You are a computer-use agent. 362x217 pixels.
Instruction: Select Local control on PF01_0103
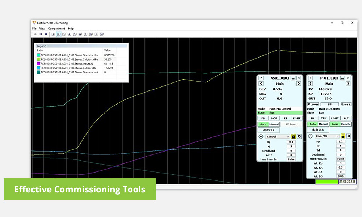pos(335,124)
